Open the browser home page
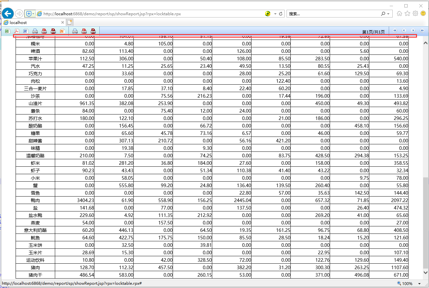Viewport: 429px width, 288px height. point(399,14)
